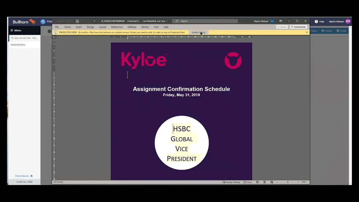Click the Display Settings status bar button
Image resolution: width=359 pixels, height=202 pixels.
[231, 182]
